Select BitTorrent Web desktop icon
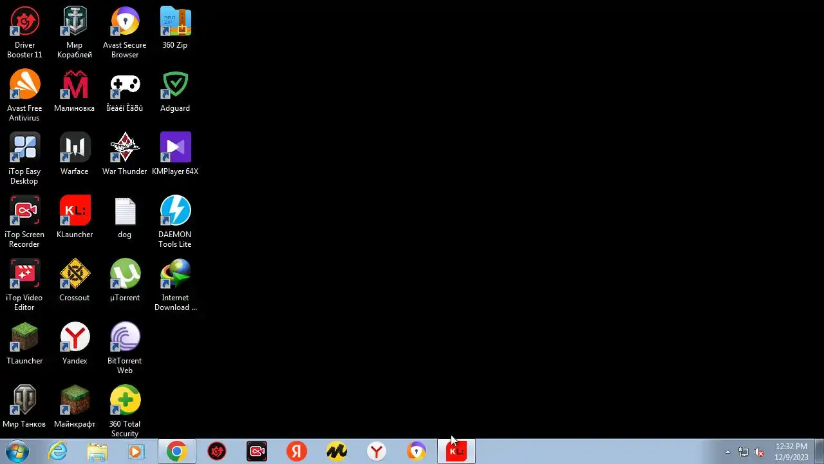 pyautogui.click(x=125, y=349)
